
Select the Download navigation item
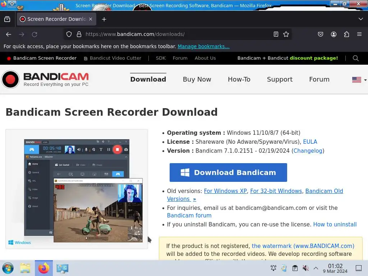tap(148, 79)
